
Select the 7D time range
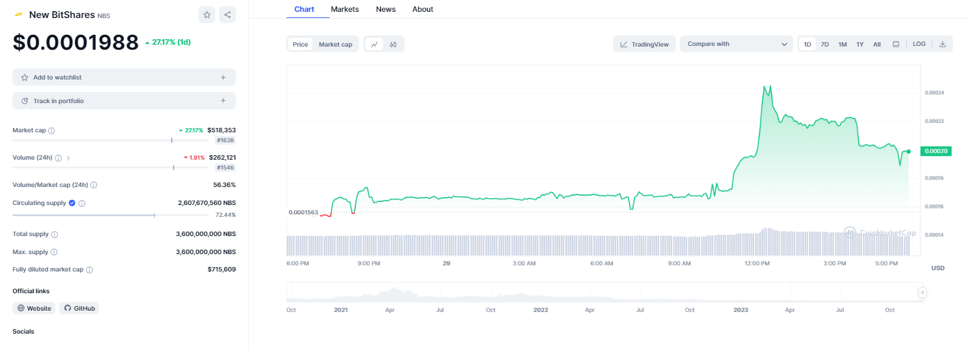coord(825,44)
